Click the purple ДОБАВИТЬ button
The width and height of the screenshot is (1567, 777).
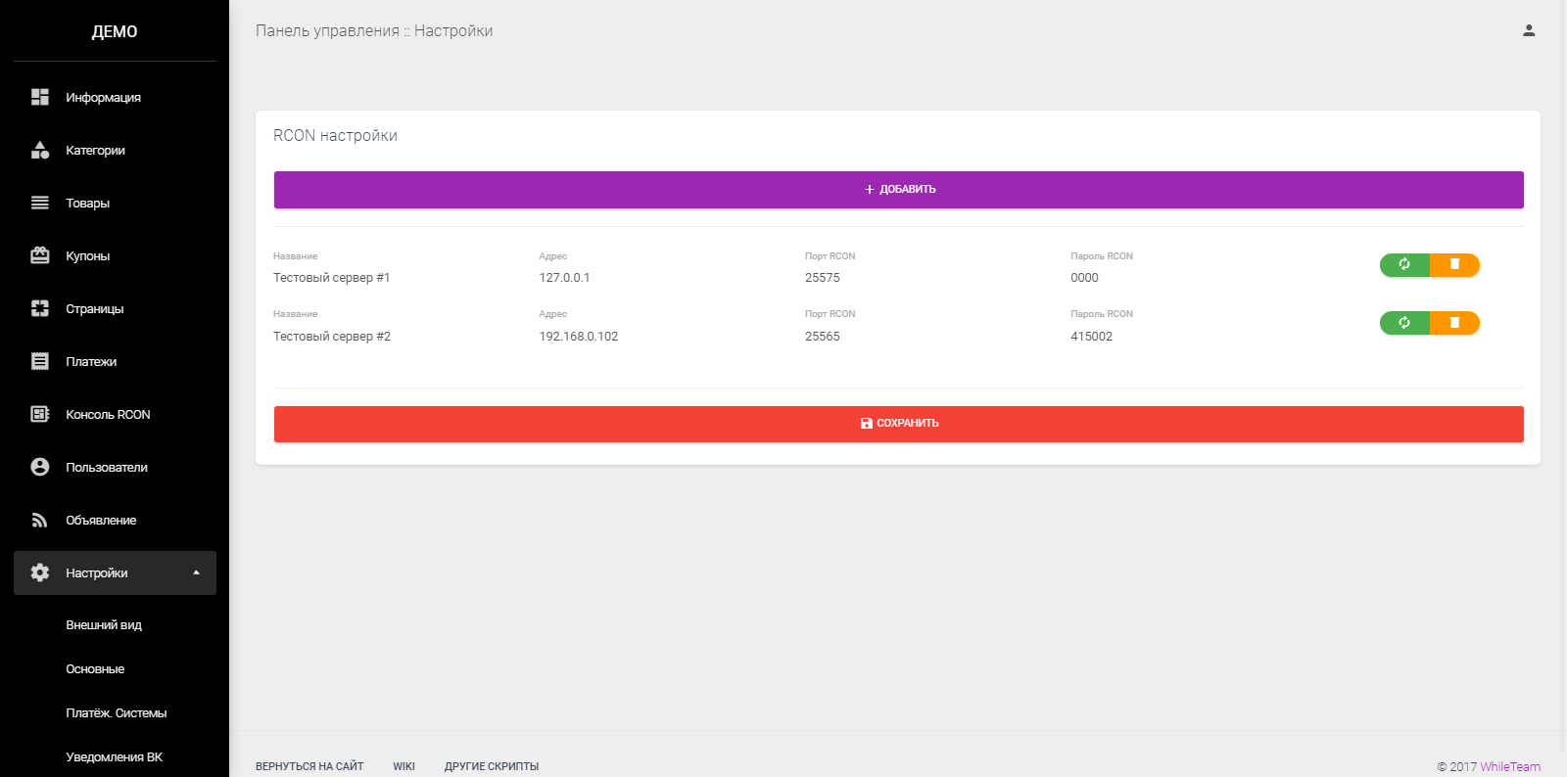[x=899, y=190]
